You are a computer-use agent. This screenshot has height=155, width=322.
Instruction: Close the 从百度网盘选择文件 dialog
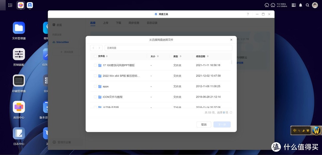click(x=231, y=40)
